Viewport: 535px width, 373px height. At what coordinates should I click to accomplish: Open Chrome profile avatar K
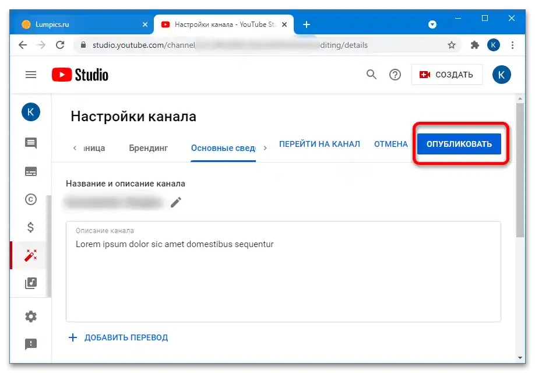494,45
